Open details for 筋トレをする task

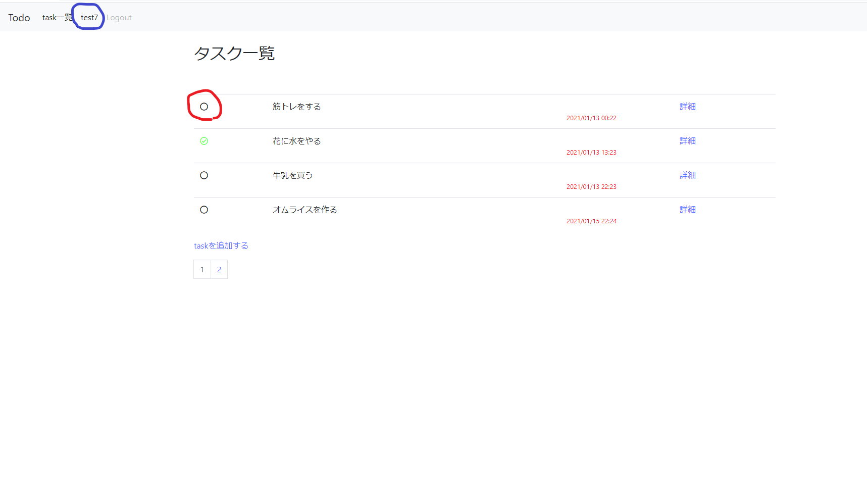[x=687, y=107]
